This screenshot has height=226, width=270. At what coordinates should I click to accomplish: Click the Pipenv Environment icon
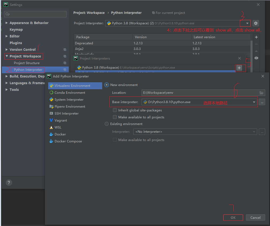51,107
